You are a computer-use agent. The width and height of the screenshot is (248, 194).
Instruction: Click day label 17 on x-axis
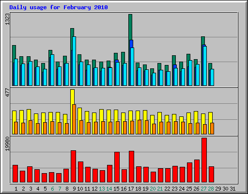(x=131, y=189)
